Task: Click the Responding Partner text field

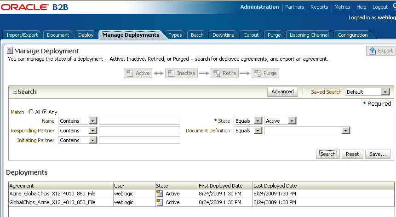Action: point(139,131)
